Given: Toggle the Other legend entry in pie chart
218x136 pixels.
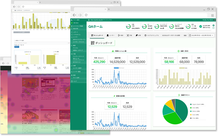Looking at the screenshot, I should (x=194, y=118).
